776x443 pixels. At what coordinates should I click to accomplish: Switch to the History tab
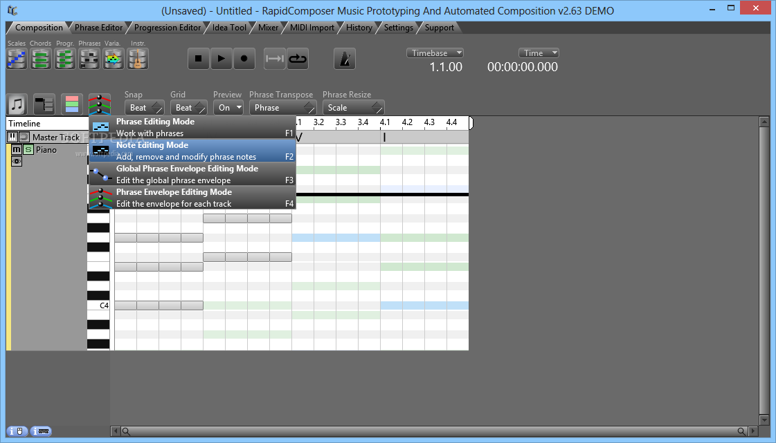pyautogui.click(x=359, y=28)
